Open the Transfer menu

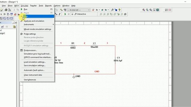click(33, 6)
